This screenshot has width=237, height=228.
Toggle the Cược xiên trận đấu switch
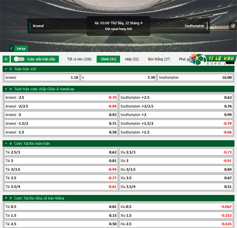[x=19, y=59]
